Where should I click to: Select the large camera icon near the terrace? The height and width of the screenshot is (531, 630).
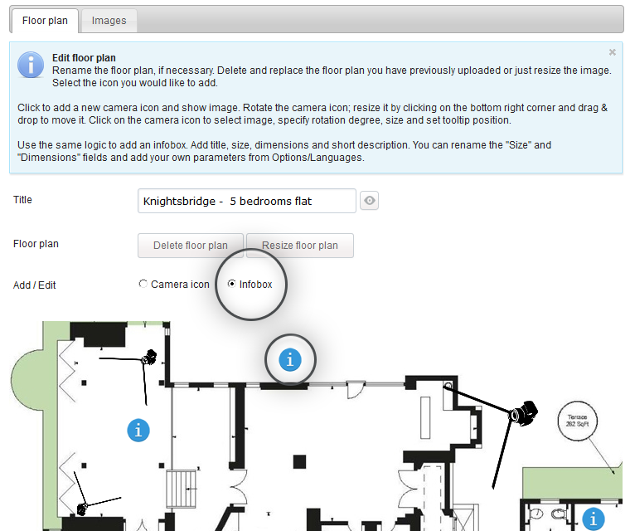[x=523, y=413]
